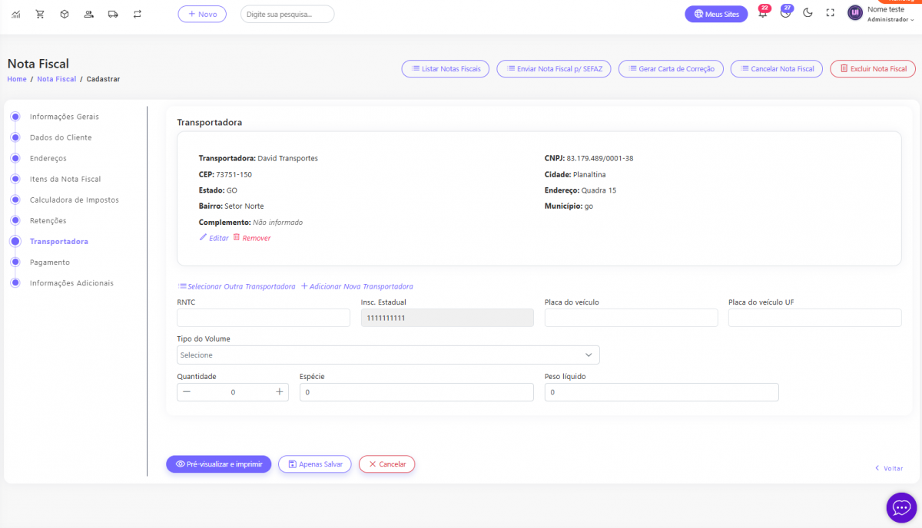Open the Novo create button
Screen dimensions: 922x528
[x=202, y=14]
